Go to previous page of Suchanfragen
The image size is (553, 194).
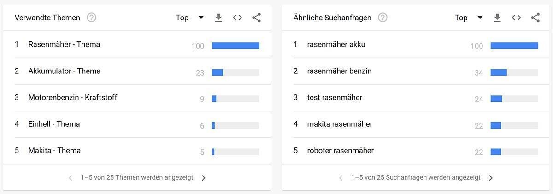[x=341, y=178]
